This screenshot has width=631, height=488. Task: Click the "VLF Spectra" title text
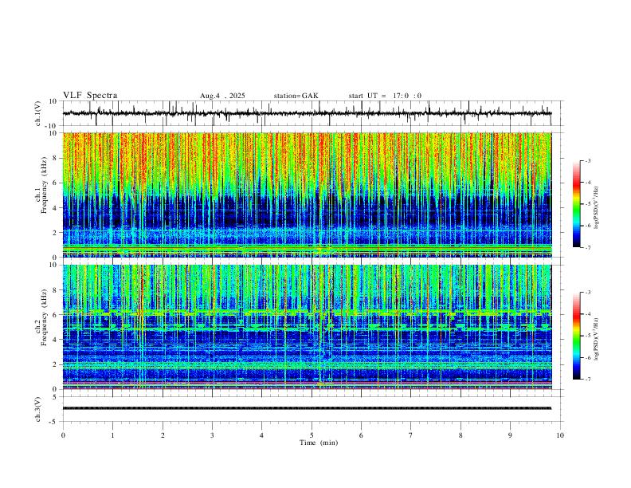tap(90, 95)
